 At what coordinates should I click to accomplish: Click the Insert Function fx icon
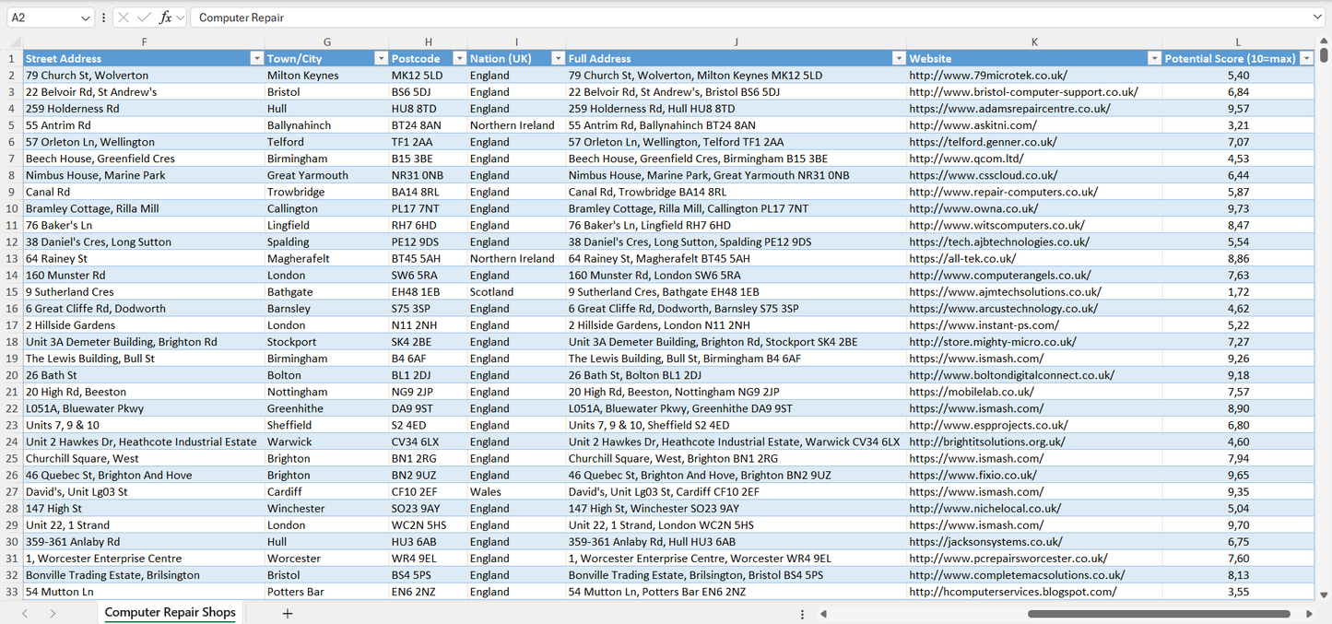(165, 18)
